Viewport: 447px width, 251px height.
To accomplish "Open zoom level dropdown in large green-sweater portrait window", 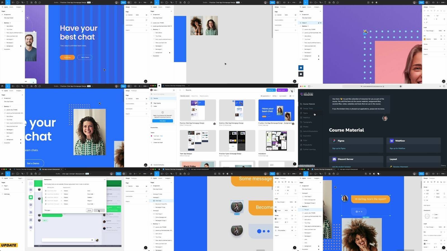I will pos(145,86).
